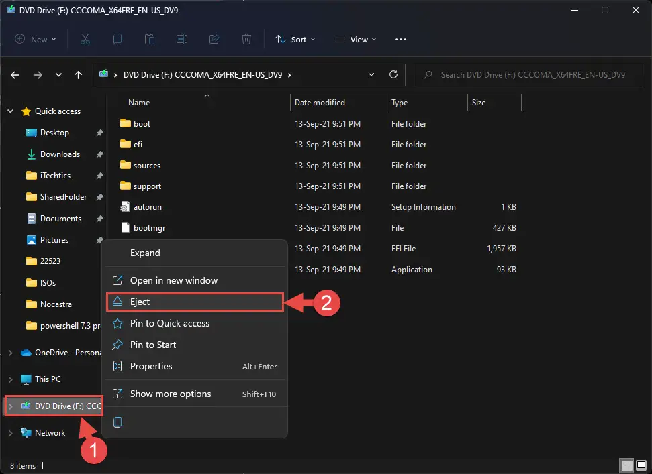Open the View dropdown menu
The height and width of the screenshot is (474, 652).
click(x=355, y=39)
